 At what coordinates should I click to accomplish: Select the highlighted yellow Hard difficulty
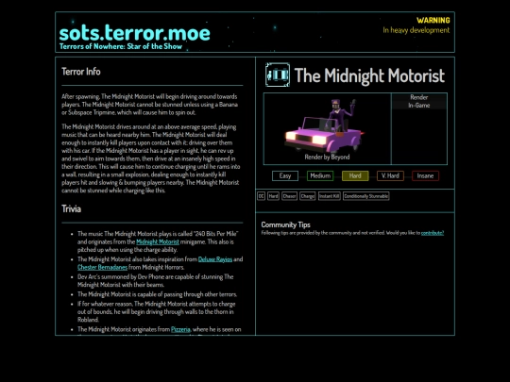[x=355, y=175]
